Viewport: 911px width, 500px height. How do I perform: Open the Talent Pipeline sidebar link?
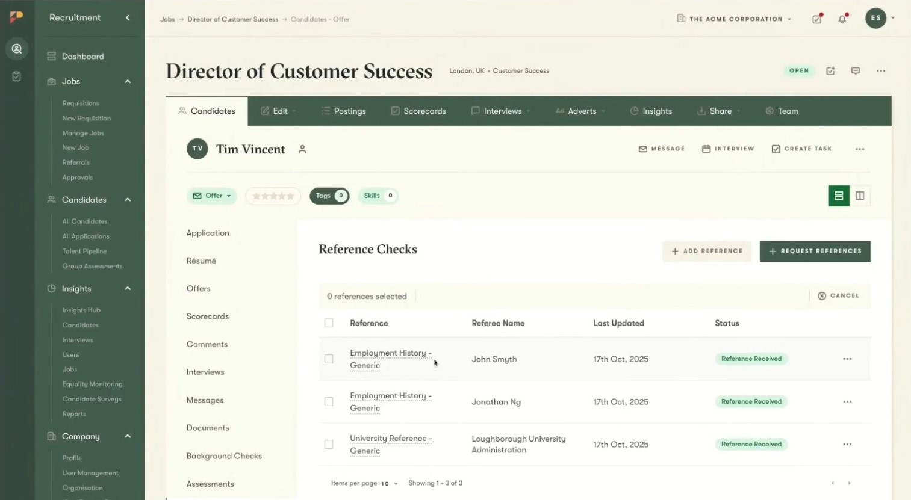point(84,252)
